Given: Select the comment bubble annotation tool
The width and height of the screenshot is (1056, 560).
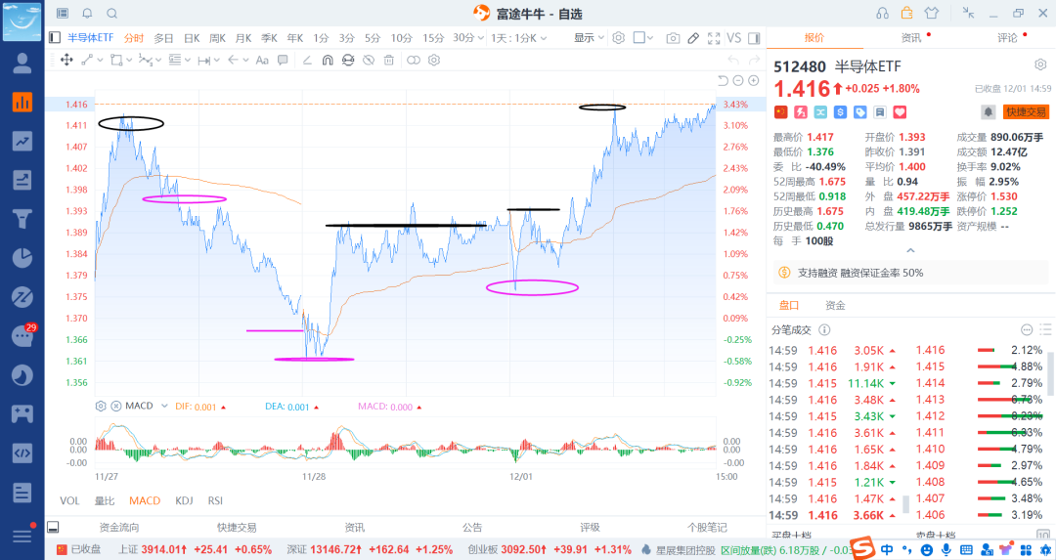Looking at the screenshot, I should (x=283, y=60).
